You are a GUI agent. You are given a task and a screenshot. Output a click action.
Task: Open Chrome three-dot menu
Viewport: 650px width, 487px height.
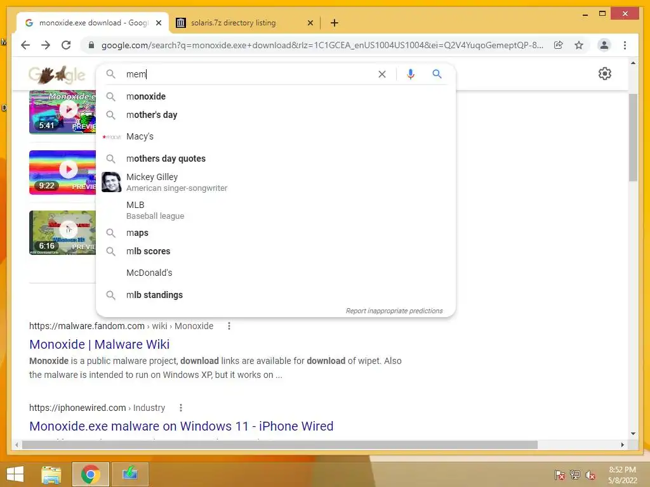coord(625,45)
